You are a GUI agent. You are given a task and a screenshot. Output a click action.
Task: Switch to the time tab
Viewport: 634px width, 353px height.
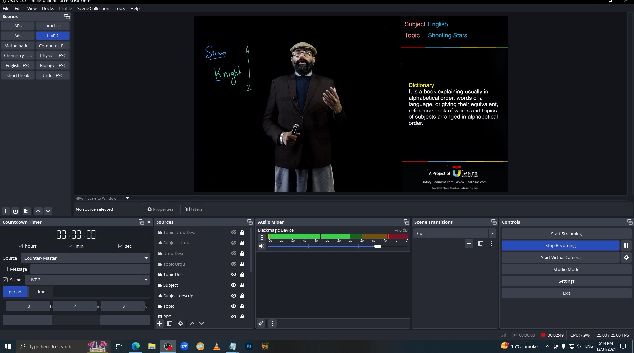pos(41,292)
